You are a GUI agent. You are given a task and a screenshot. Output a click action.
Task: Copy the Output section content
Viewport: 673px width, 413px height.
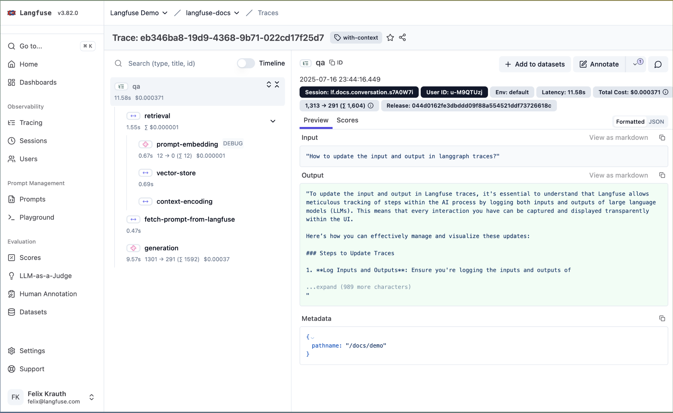click(x=662, y=175)
